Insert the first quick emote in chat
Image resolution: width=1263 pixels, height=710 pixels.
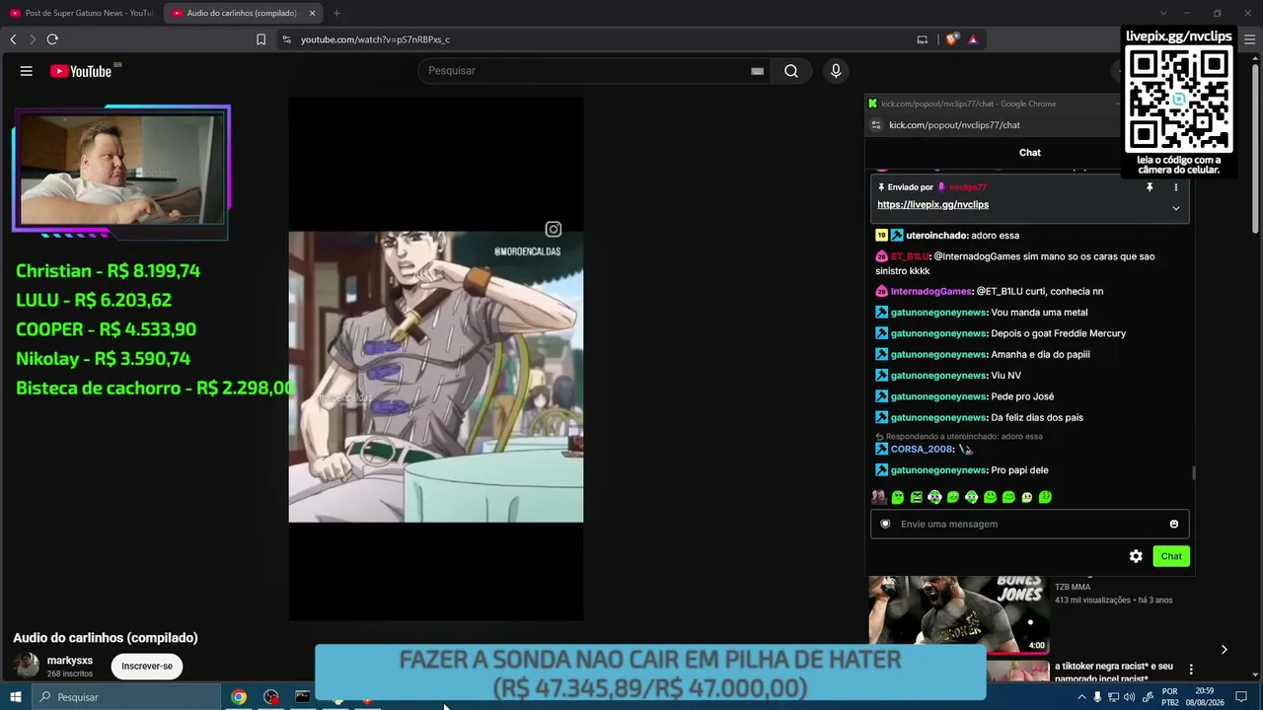[x=878, y=497]
